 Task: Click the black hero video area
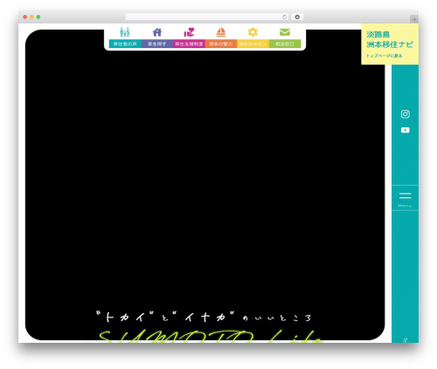(x=205, y=185)
